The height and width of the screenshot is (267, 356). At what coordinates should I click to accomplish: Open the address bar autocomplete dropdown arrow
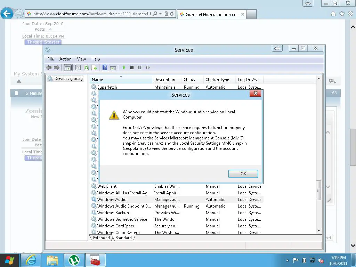[x=160, y=14]
